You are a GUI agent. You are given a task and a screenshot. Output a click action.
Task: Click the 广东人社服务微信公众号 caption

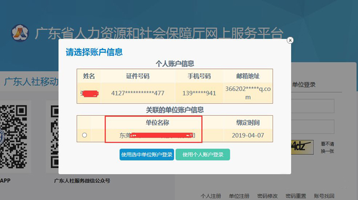point(82,181)
